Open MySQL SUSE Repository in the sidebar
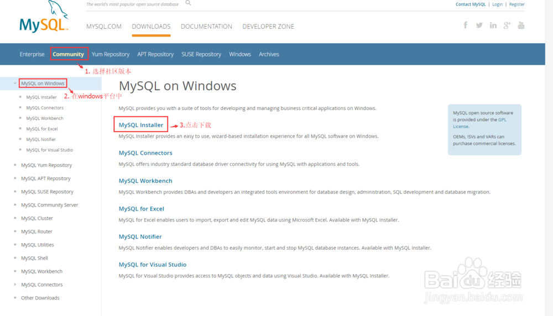Screen dimensions: 553x316 click(x=47, y=192)
